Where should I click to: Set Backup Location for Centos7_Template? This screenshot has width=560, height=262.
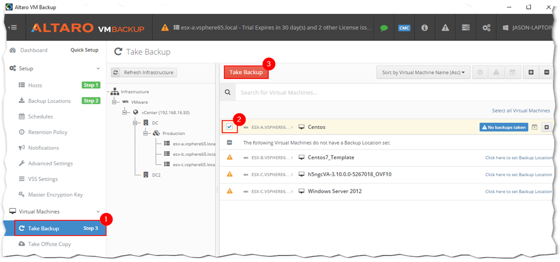pos(519,157)
